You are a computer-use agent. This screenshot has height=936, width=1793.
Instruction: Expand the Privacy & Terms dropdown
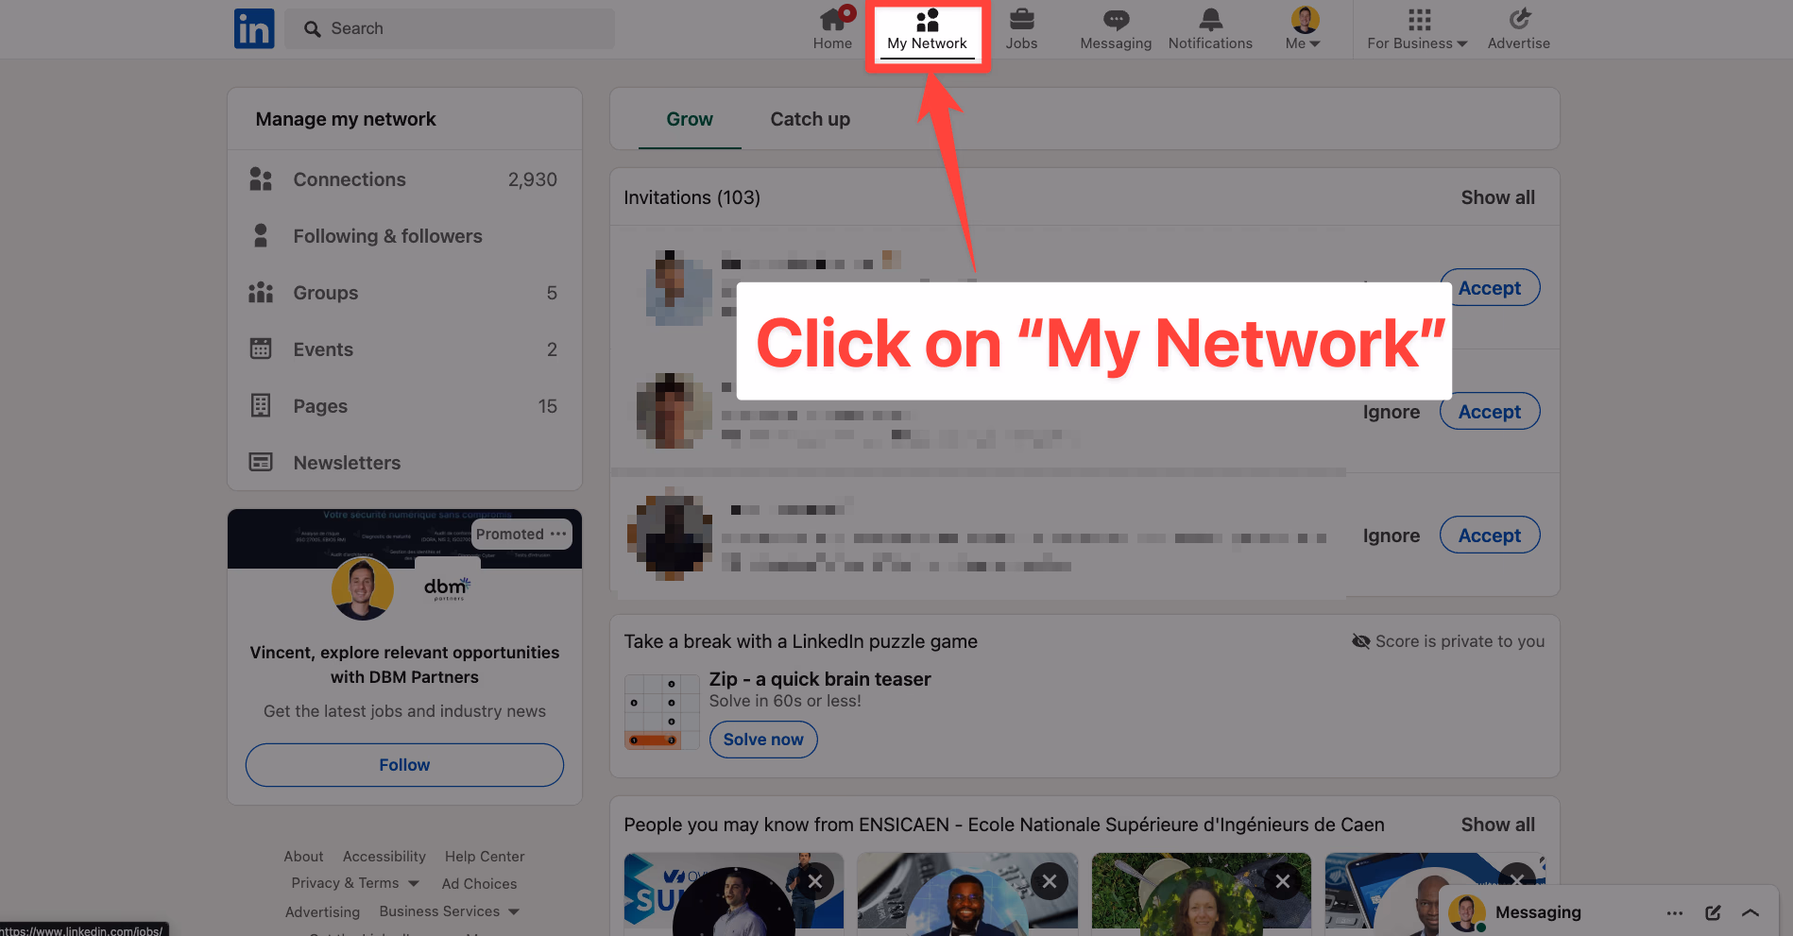pyautogui.click(x=355, y=883)
